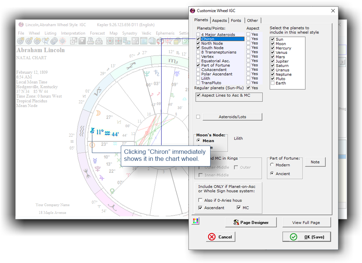Click the save disk icon in toolbar
Viewport: 362px width, 263px height.
click(x=82, y=42)
